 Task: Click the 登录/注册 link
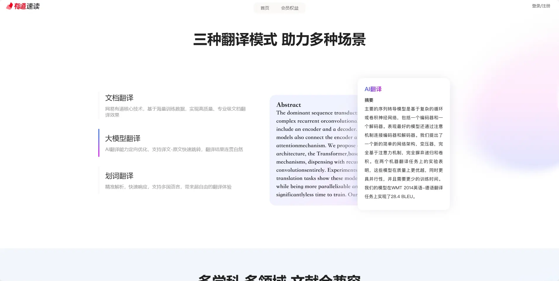coord(541,5)
